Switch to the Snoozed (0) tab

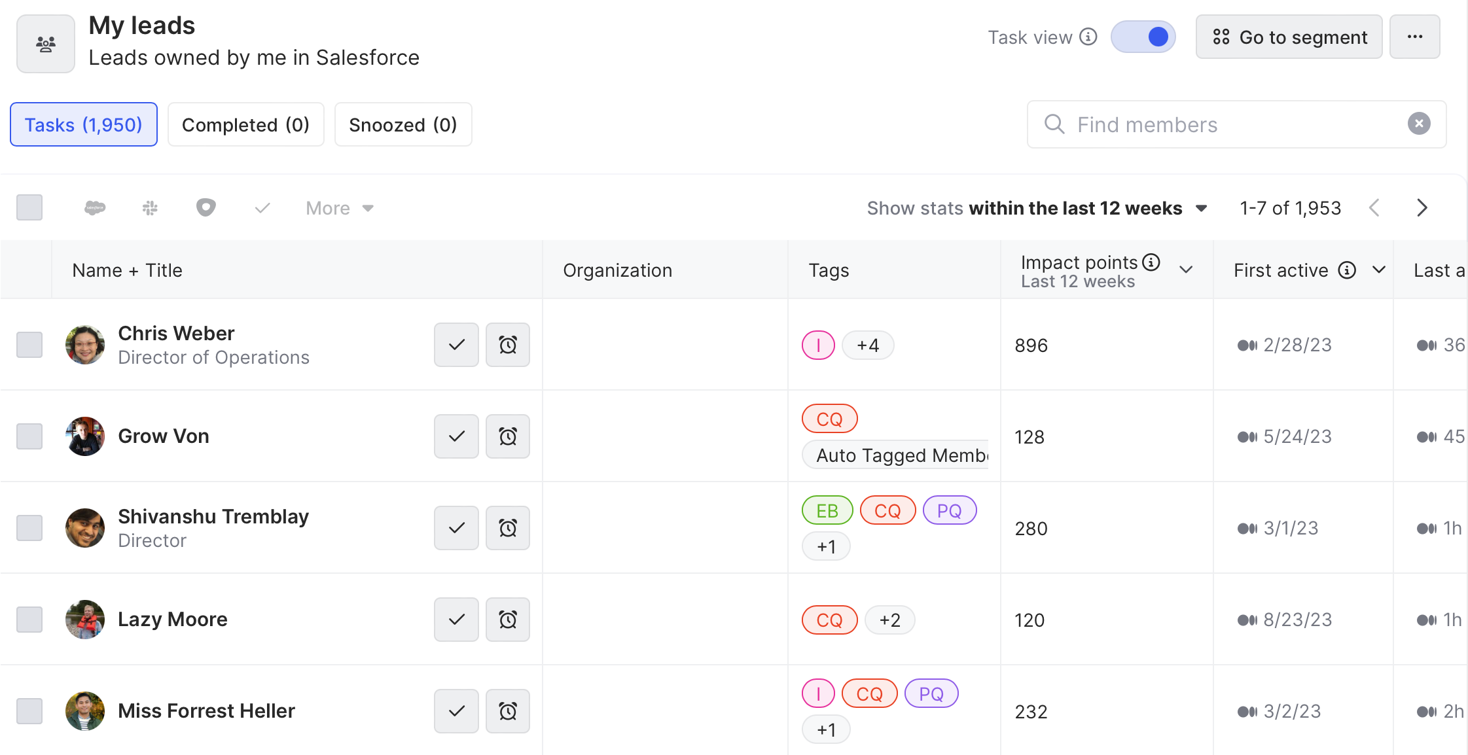[403, 124]
